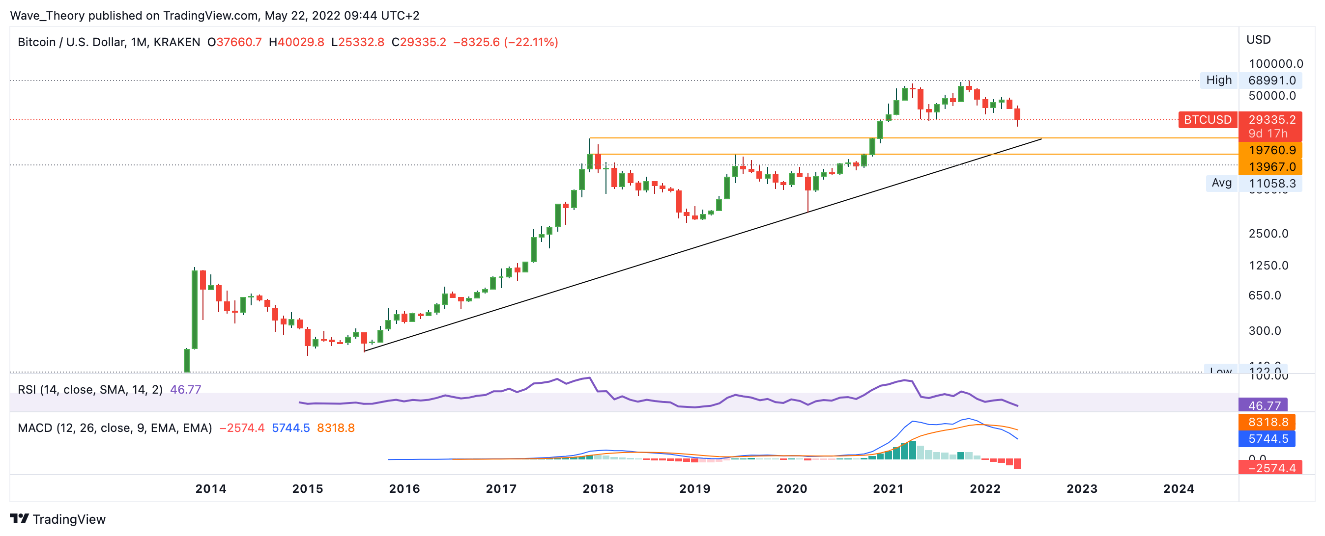Click the purple RSI 46.77 axis tag

point(1263,405)
